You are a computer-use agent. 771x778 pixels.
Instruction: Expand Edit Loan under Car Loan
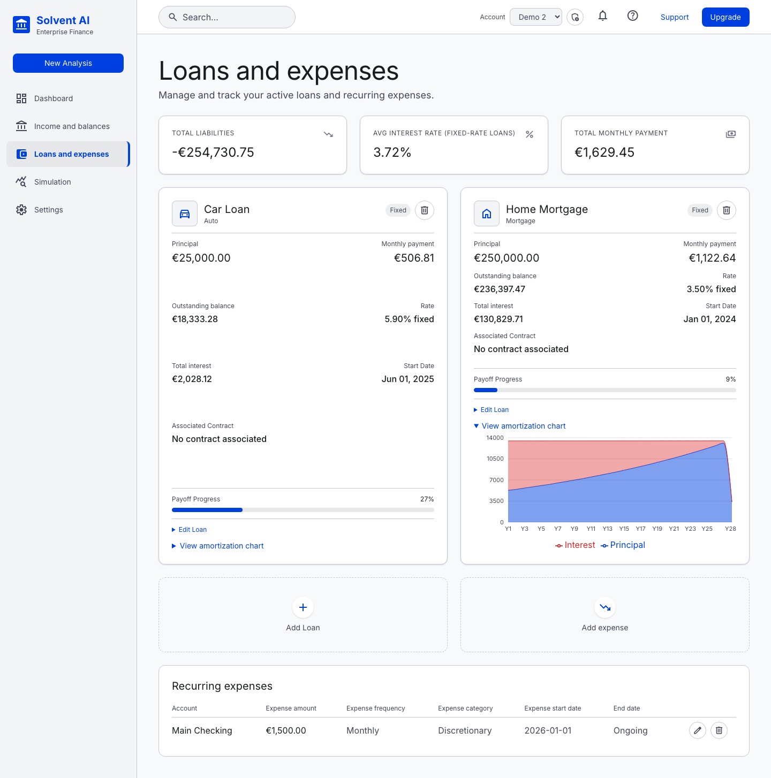click(x=190, y=530)
